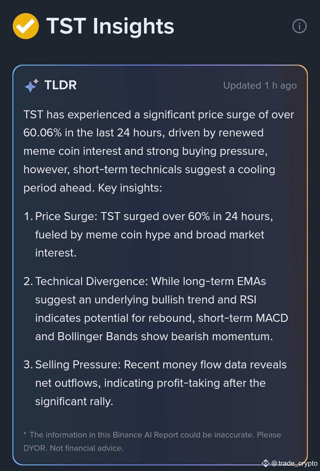320x471 pixels.
Task: Click the short-term MACD mention
Action: (243, 318)
